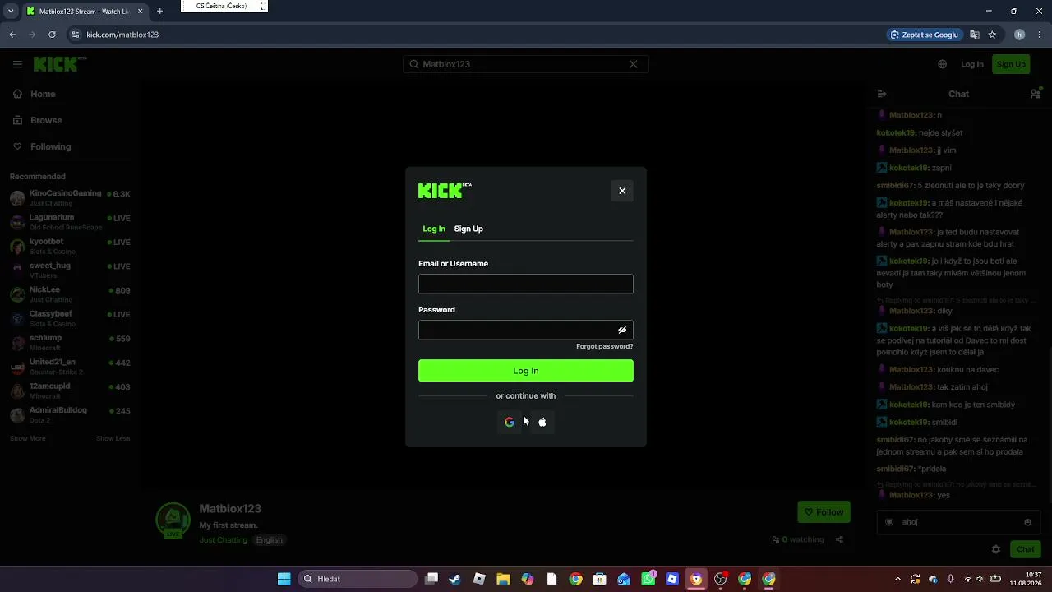Open chat users list icon

(1036, 94)
